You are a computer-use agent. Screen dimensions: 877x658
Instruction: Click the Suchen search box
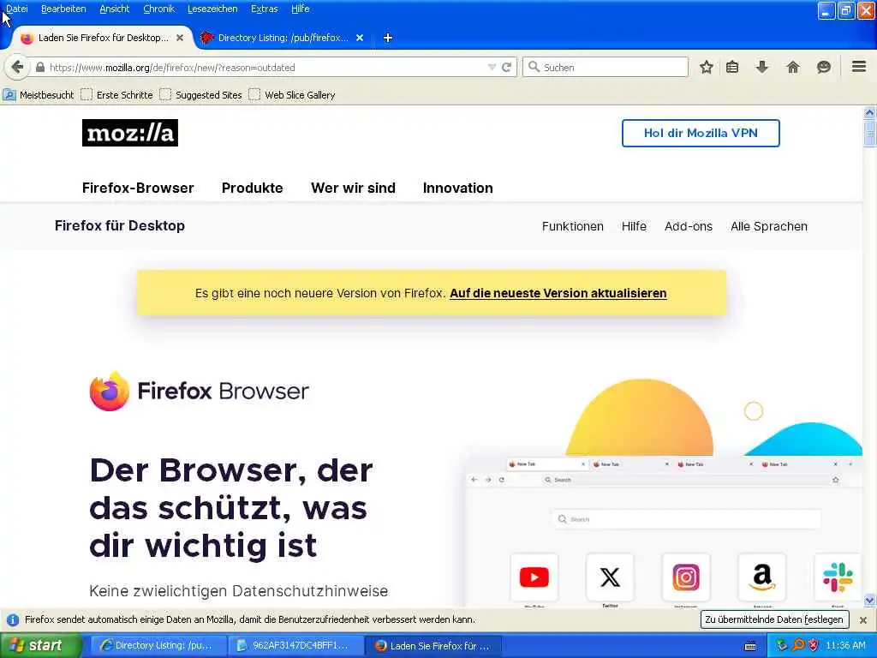(x=606, y=67)
